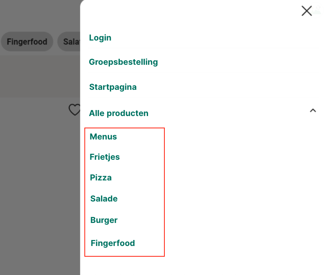
Task: Open the Salade category
Action: 104,199
